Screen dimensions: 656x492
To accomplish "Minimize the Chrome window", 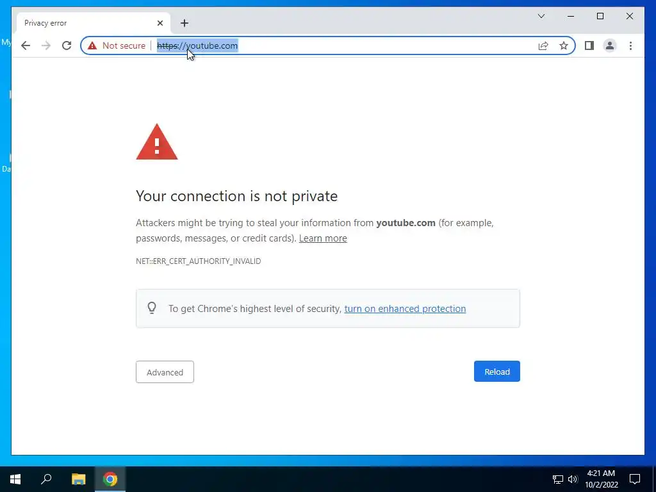I will pos(571,16).
